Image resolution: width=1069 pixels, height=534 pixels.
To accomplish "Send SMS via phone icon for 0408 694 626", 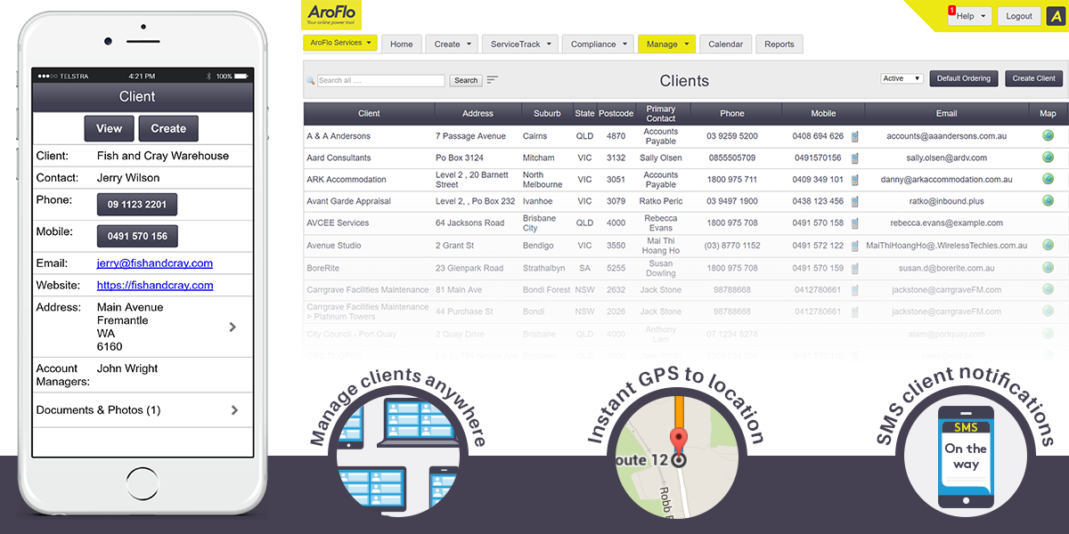I will (x=855, y=136).
